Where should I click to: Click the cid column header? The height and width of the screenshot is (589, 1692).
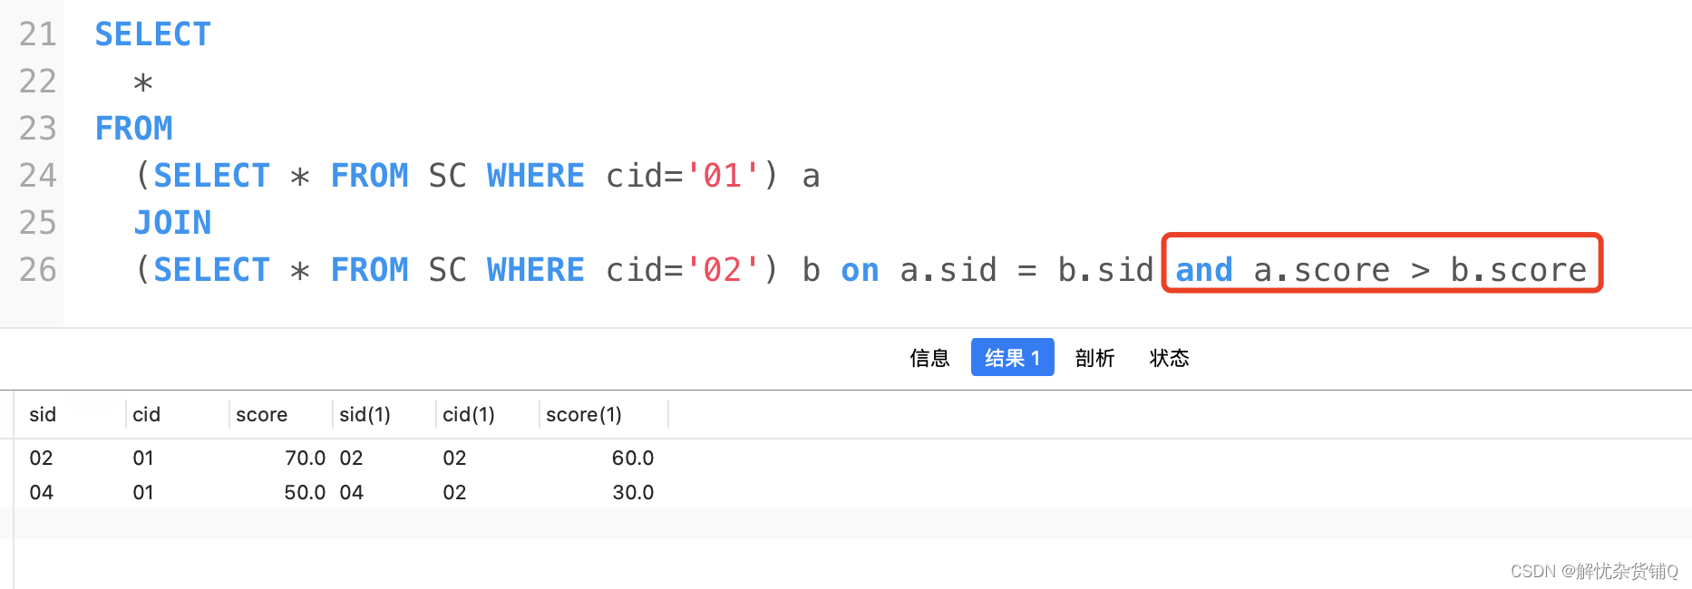point(146,415)
